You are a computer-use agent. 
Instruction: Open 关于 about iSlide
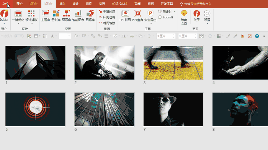(x=197, y=16)
